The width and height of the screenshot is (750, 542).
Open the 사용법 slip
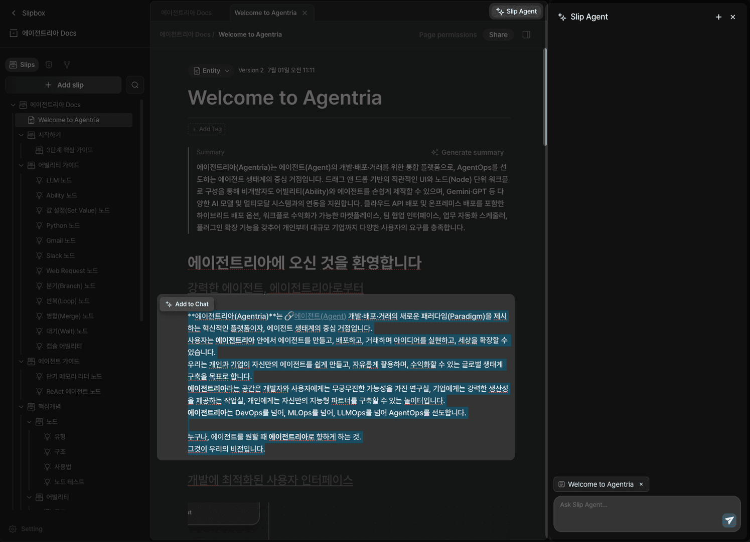click(x=63, y=467)
